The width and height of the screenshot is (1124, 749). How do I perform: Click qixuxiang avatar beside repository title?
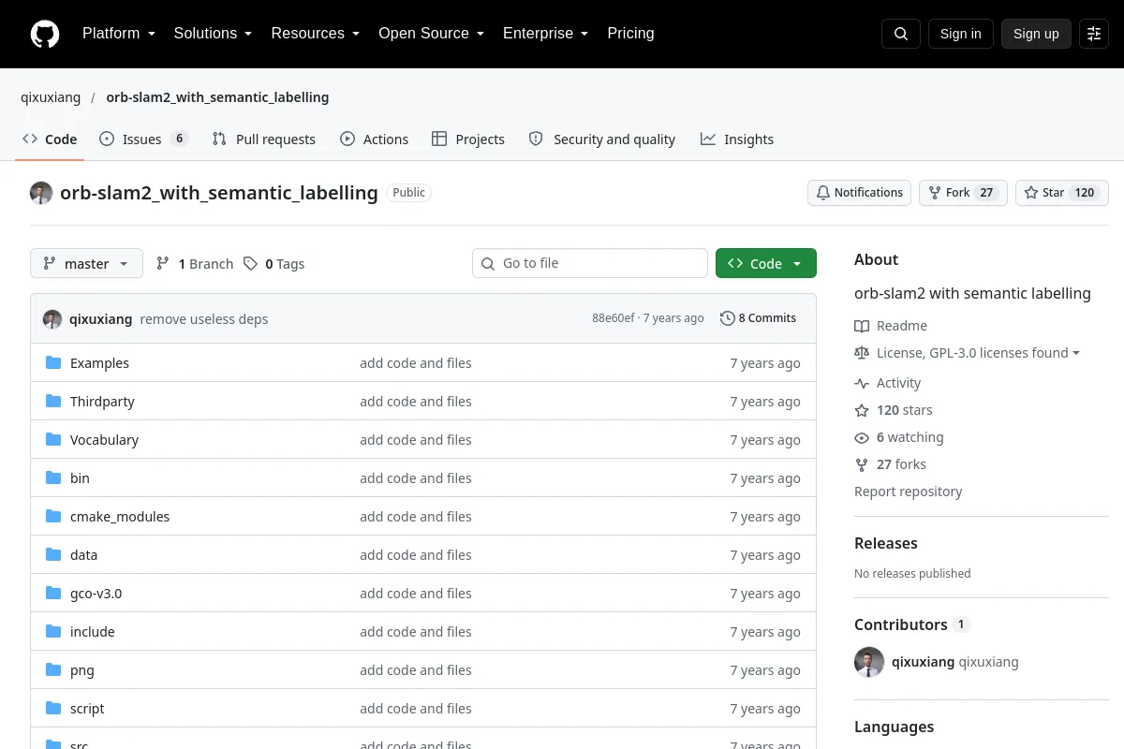(41, 193)
